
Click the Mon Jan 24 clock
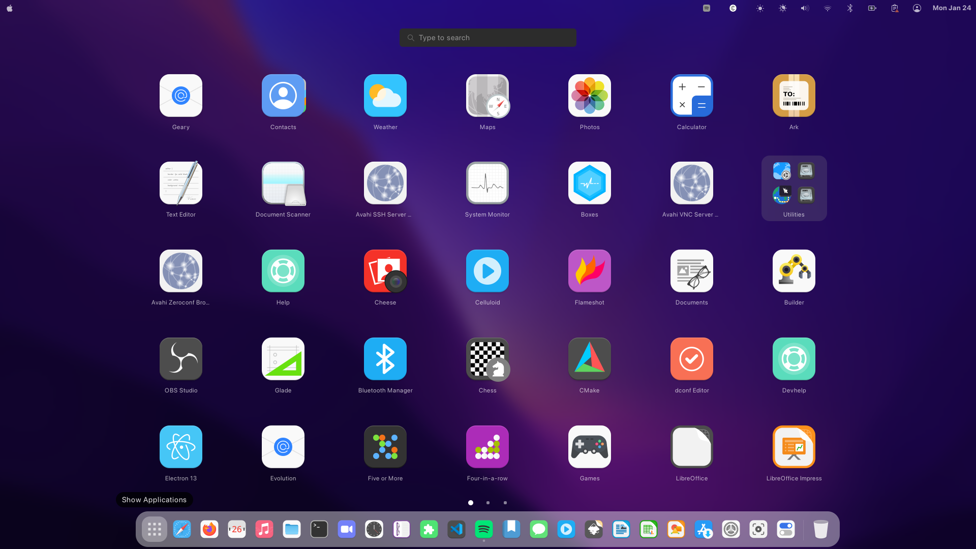click(952, 8)
